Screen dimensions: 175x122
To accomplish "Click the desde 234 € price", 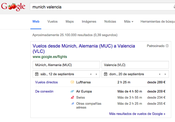I will click(156, 97).
